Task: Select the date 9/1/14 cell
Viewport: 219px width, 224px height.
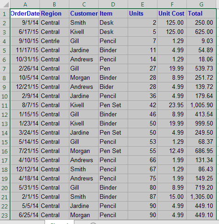Action: [25, 23]
